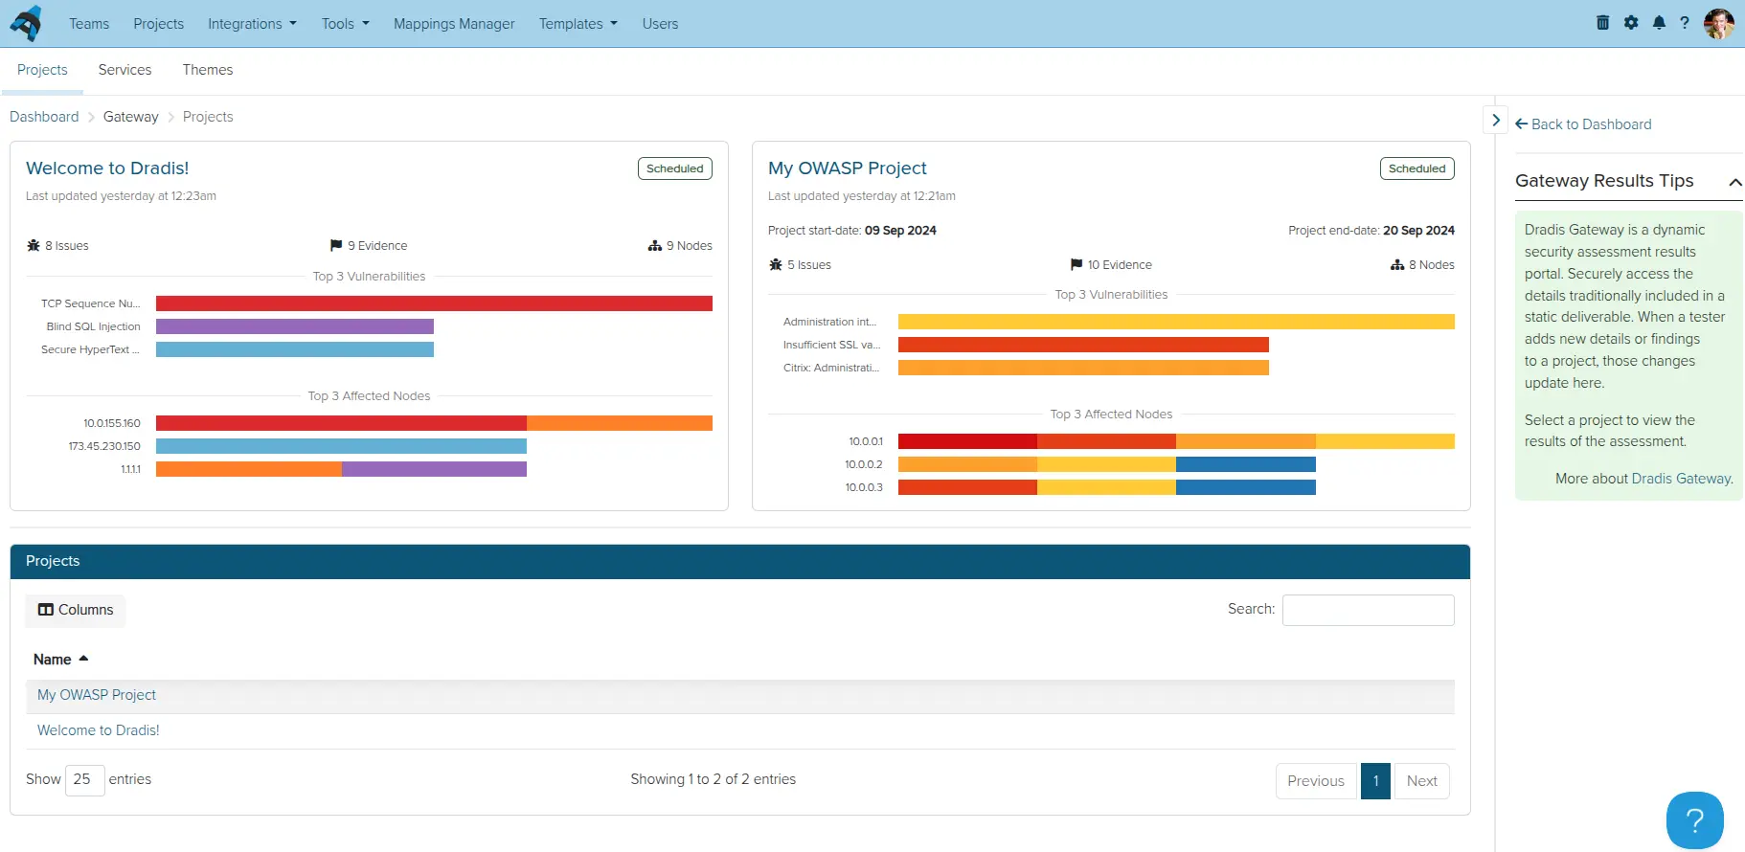This screenshot has width=1745, height=852.
Task: Click the 10.0.0.2 node bar
Action: click(x=1107, y=464)
